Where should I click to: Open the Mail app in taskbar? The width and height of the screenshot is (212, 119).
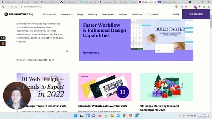(118, 116)
